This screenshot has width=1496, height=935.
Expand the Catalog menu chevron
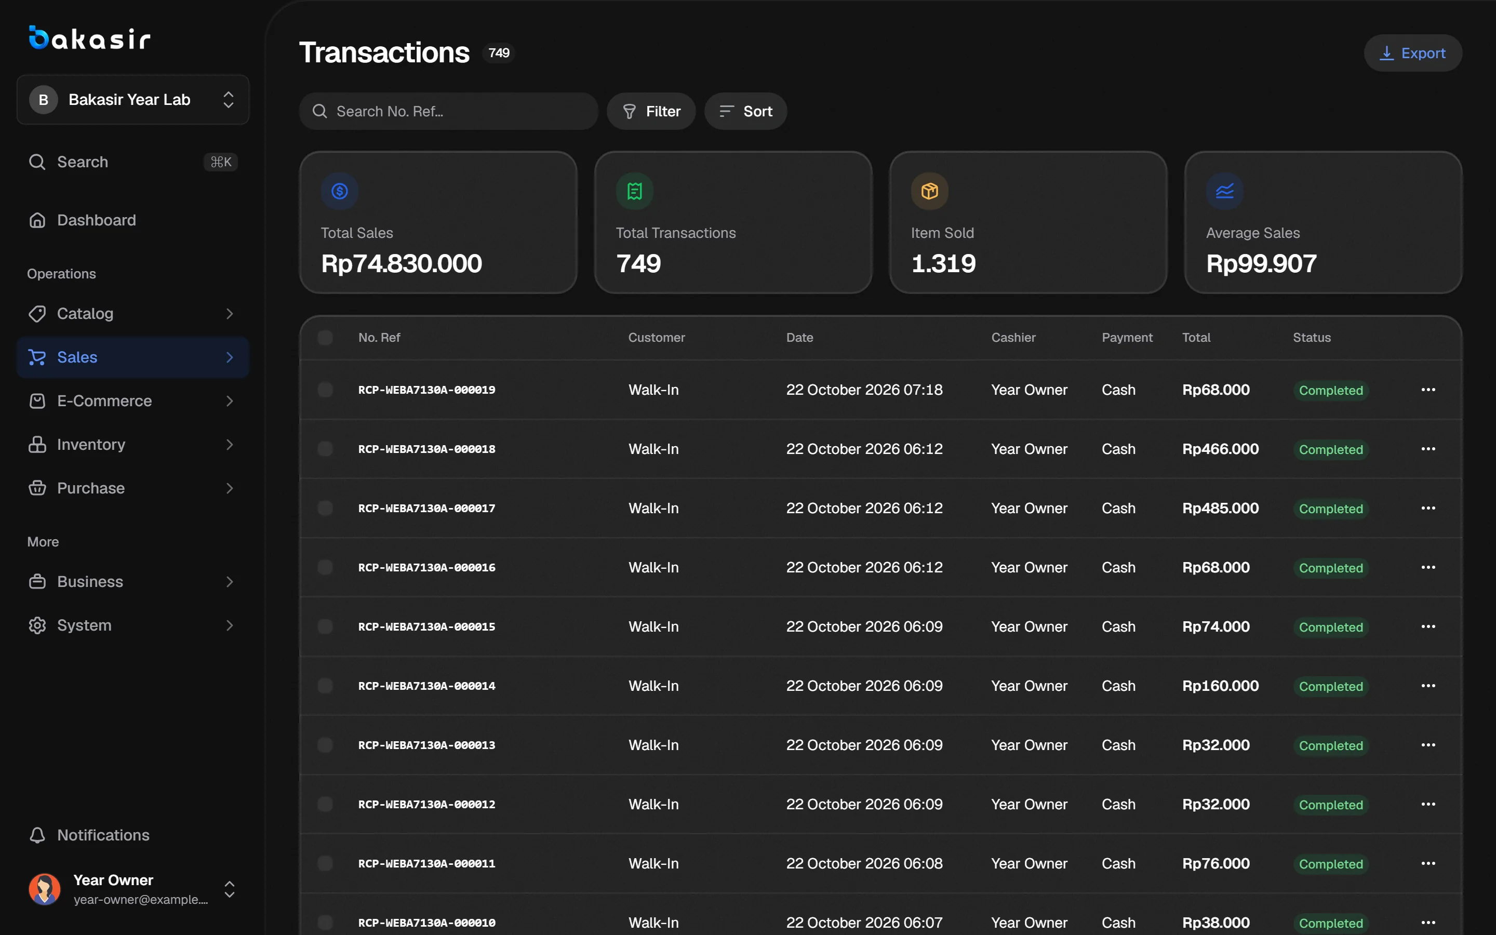[230, 314]
